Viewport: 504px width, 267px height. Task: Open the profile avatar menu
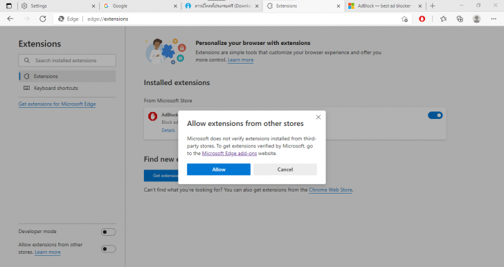(x=476, y=19)
